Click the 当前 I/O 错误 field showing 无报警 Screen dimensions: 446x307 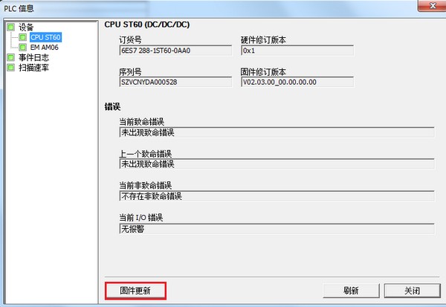point(277,229)
